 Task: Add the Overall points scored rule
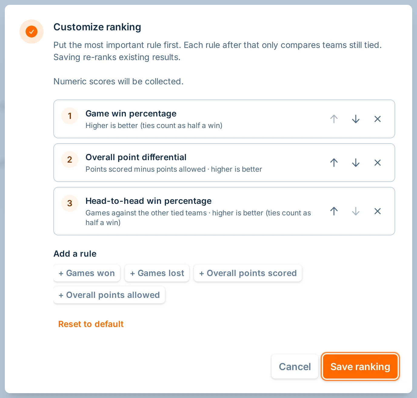pos(248,273)
